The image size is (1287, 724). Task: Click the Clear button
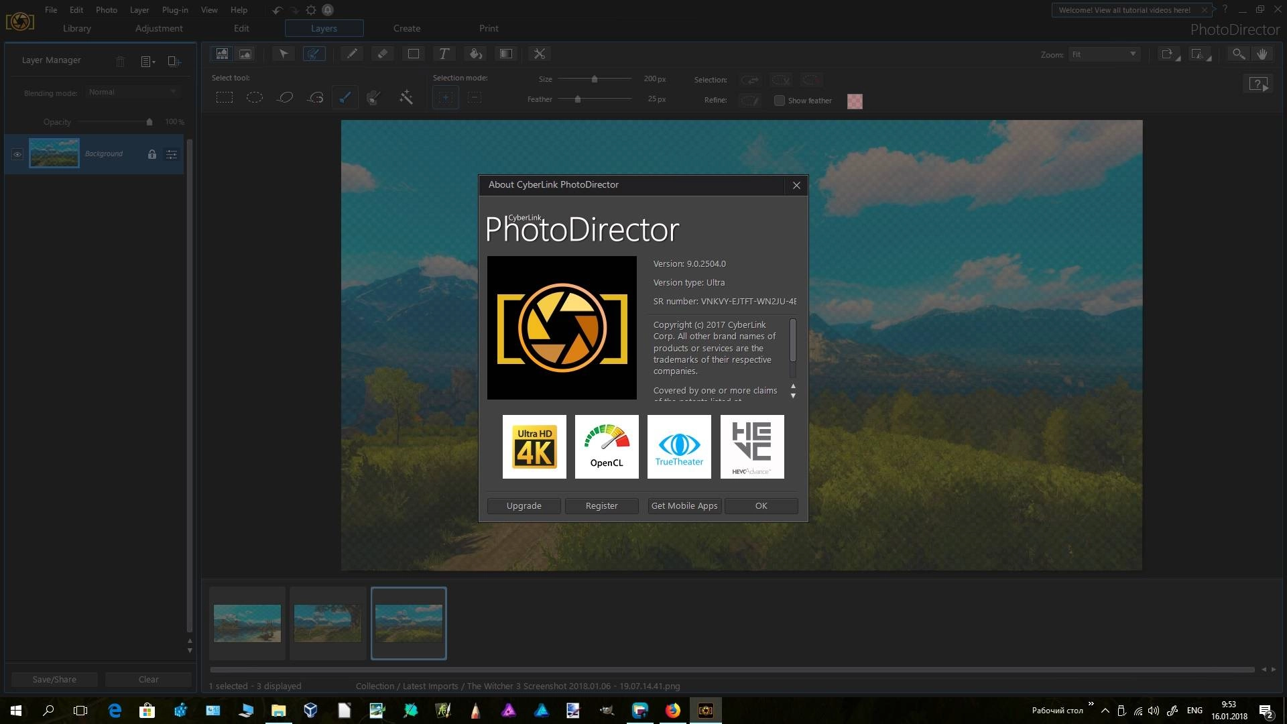pos(149,680)
